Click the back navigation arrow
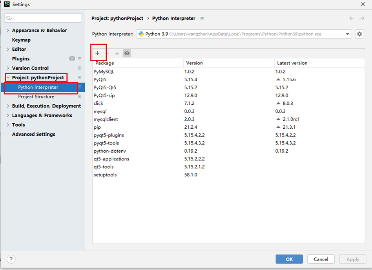The height and width of the screenshot is (270, 372). pos(352,18)
